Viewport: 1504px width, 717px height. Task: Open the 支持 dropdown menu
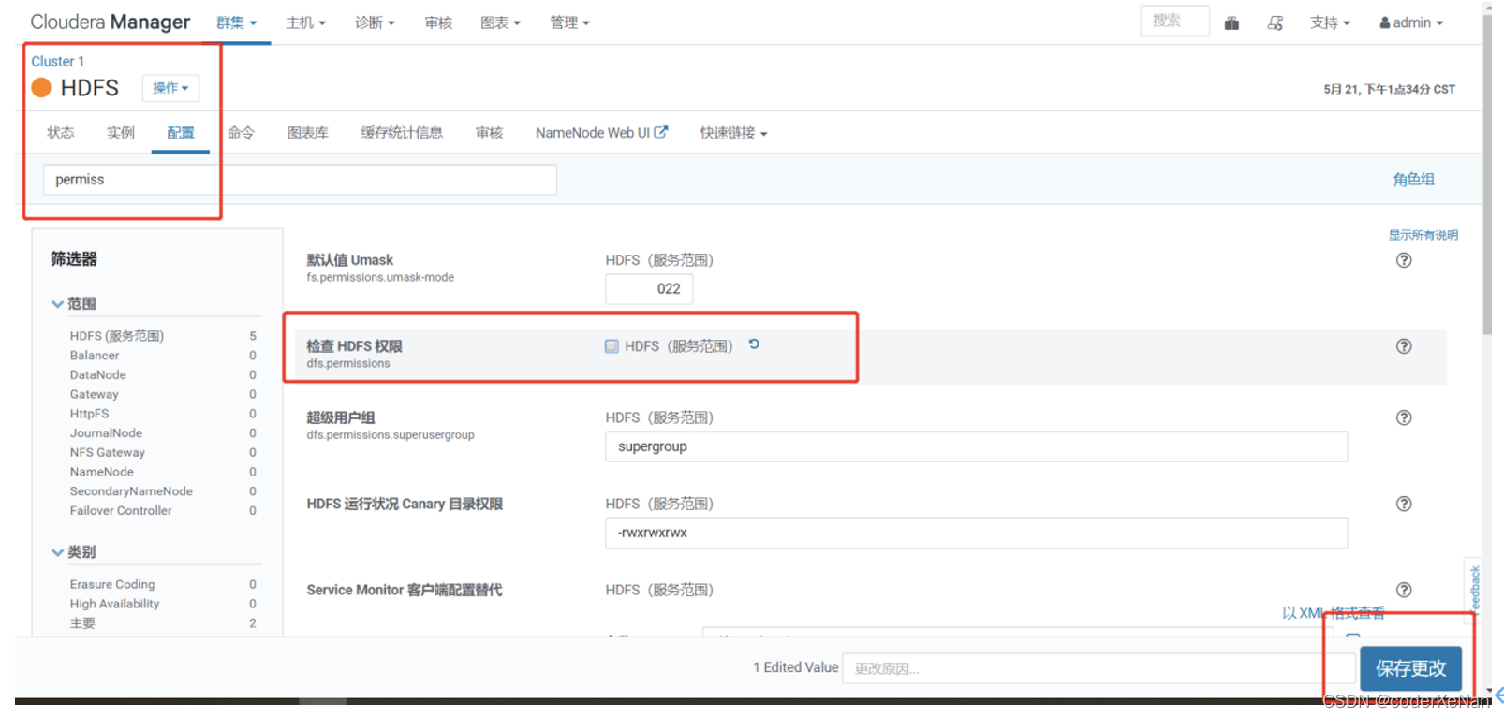pos(1330,22)
